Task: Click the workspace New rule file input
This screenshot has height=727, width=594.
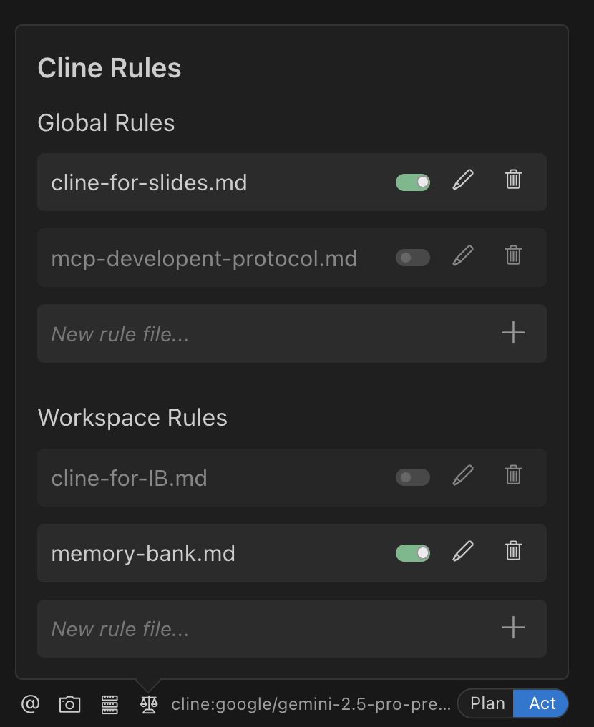Action: click(x=215, y=628)
